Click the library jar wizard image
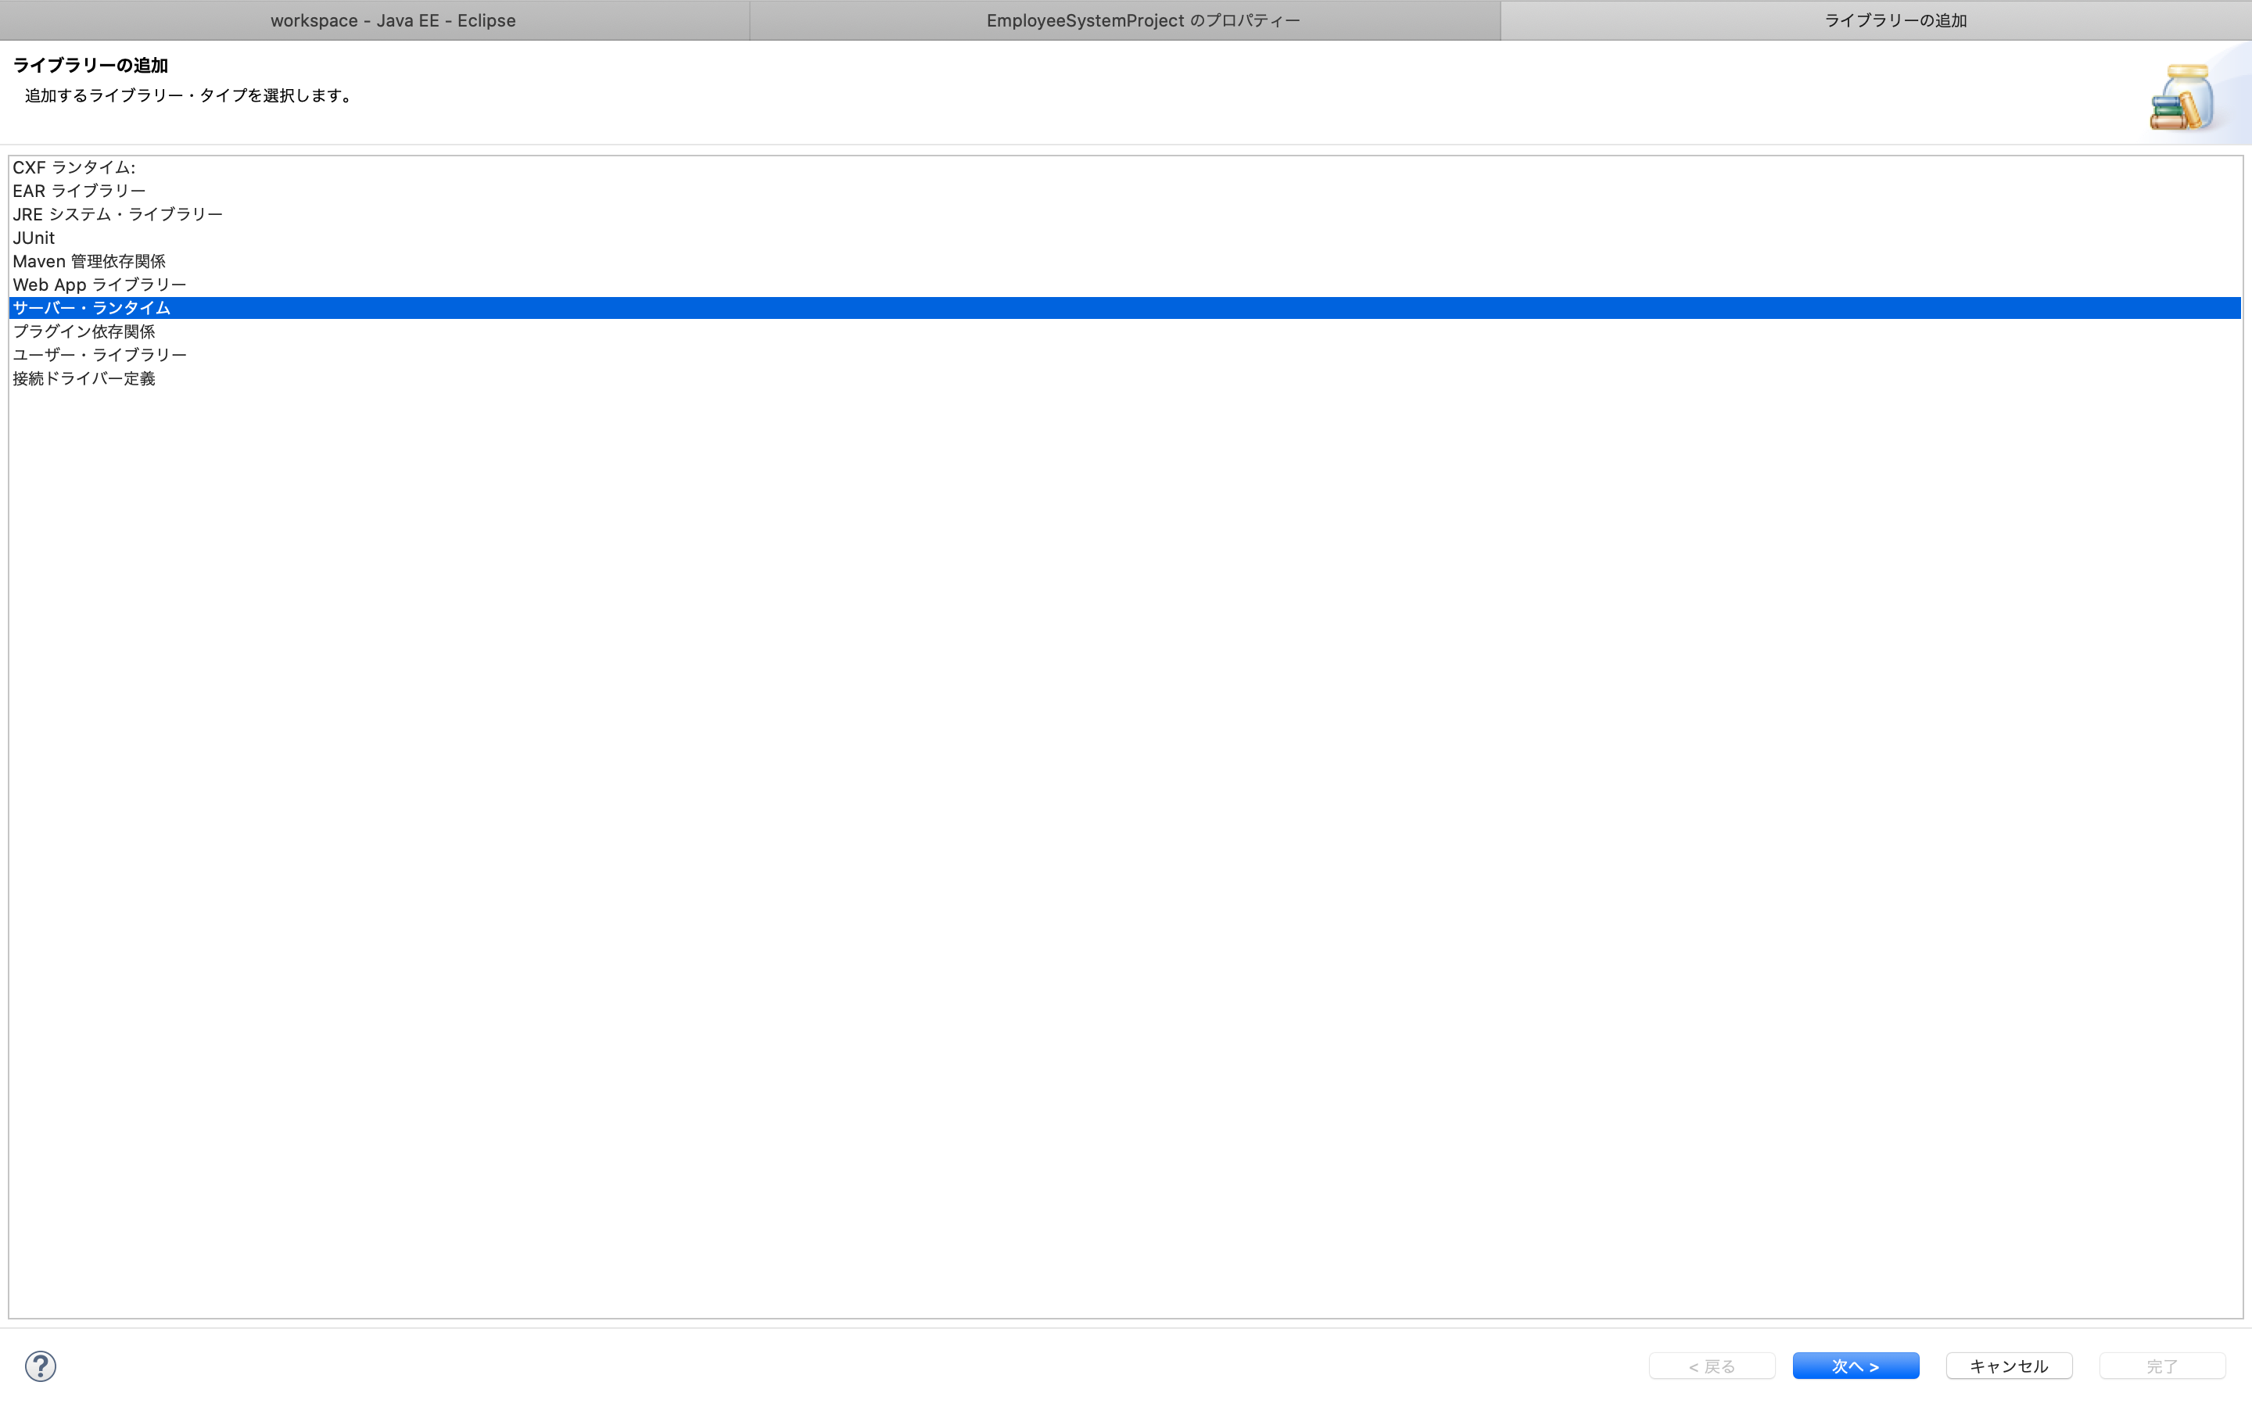 click(x=2182, y=97)
